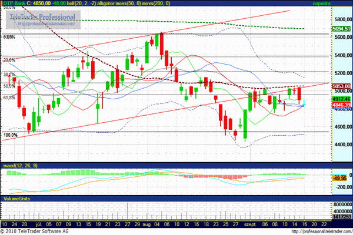Click the 100,0% Fibonacci level label
This screenshot has width=353, height=235.
click(10, 135)
